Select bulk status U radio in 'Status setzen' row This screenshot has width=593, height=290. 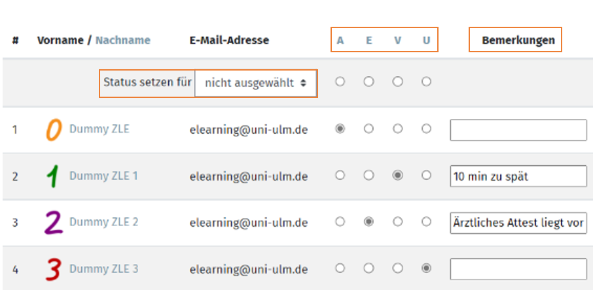tap(426, 82)
